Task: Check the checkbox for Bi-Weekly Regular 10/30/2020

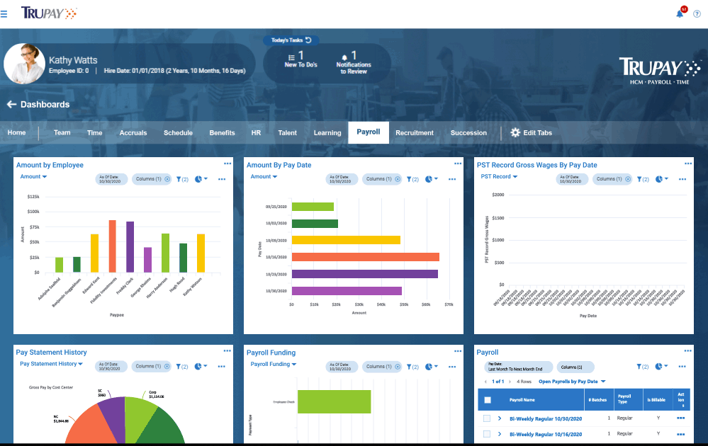Action: click(486, 418)
